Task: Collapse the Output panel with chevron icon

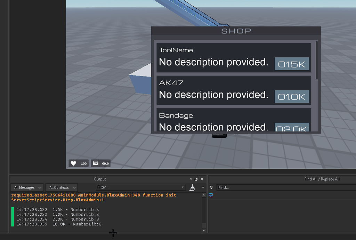Action: pyautogui.click(x=191, y=179)
